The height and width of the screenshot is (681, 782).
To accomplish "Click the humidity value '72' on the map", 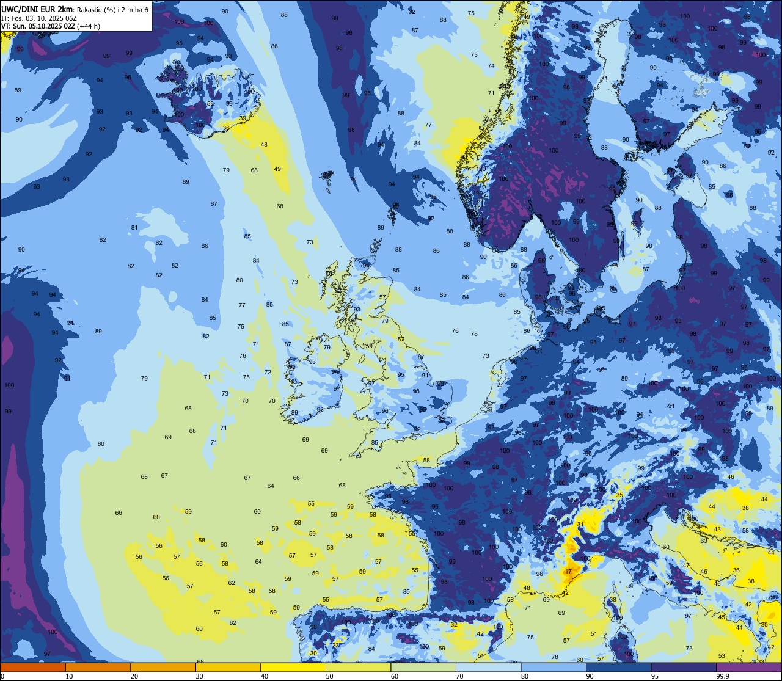I will point(268,373).
